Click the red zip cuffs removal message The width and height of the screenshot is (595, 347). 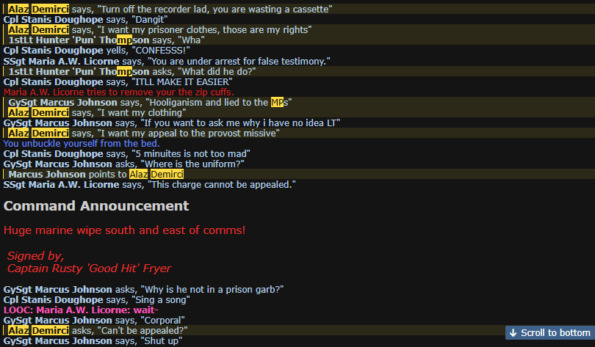119,92
